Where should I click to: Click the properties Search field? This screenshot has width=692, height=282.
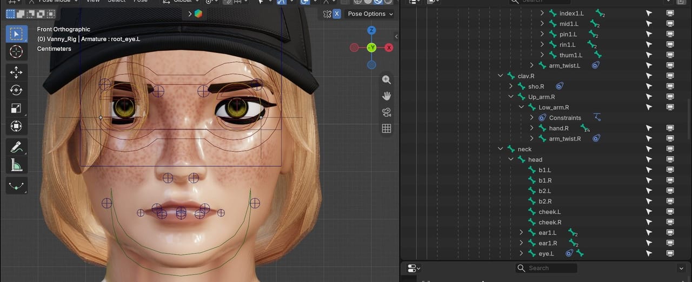546,268
